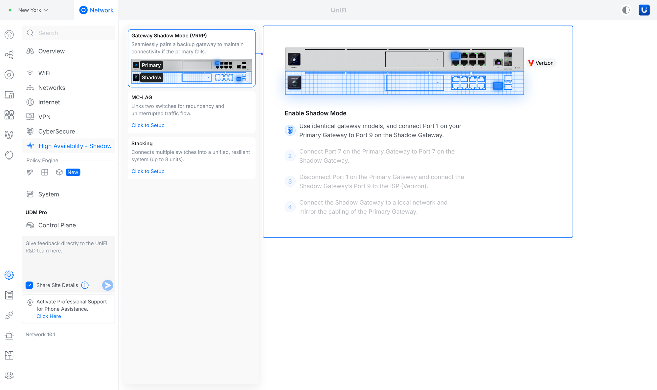
Task: Select the Gateway Shadow Mode card thumbnail
Action: (192, 72)
